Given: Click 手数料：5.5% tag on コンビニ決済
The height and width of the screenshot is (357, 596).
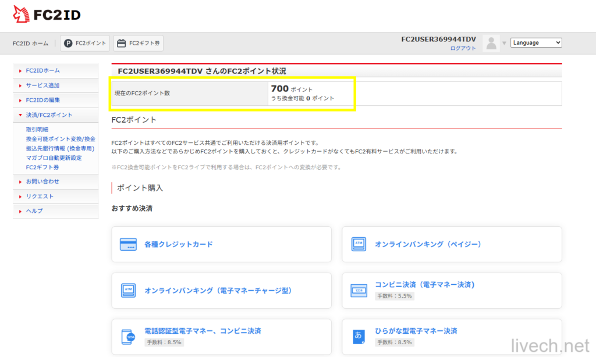Looking at the screenshot, I should (394, 296).
